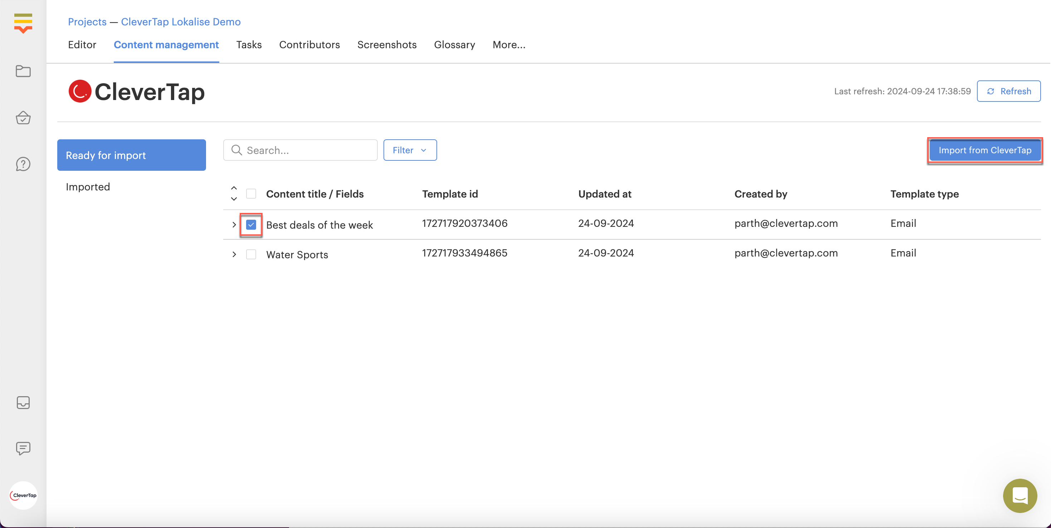Image resolution: width=1051 pixels, height=528 pixels.
Task: Click the search magnifier icon
Action: pyautogui.click(x=237, y=150)
